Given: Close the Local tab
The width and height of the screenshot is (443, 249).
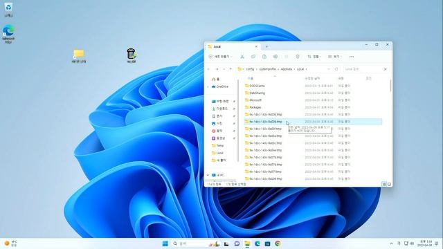Looking at the screenshot, I should (256, 46).
